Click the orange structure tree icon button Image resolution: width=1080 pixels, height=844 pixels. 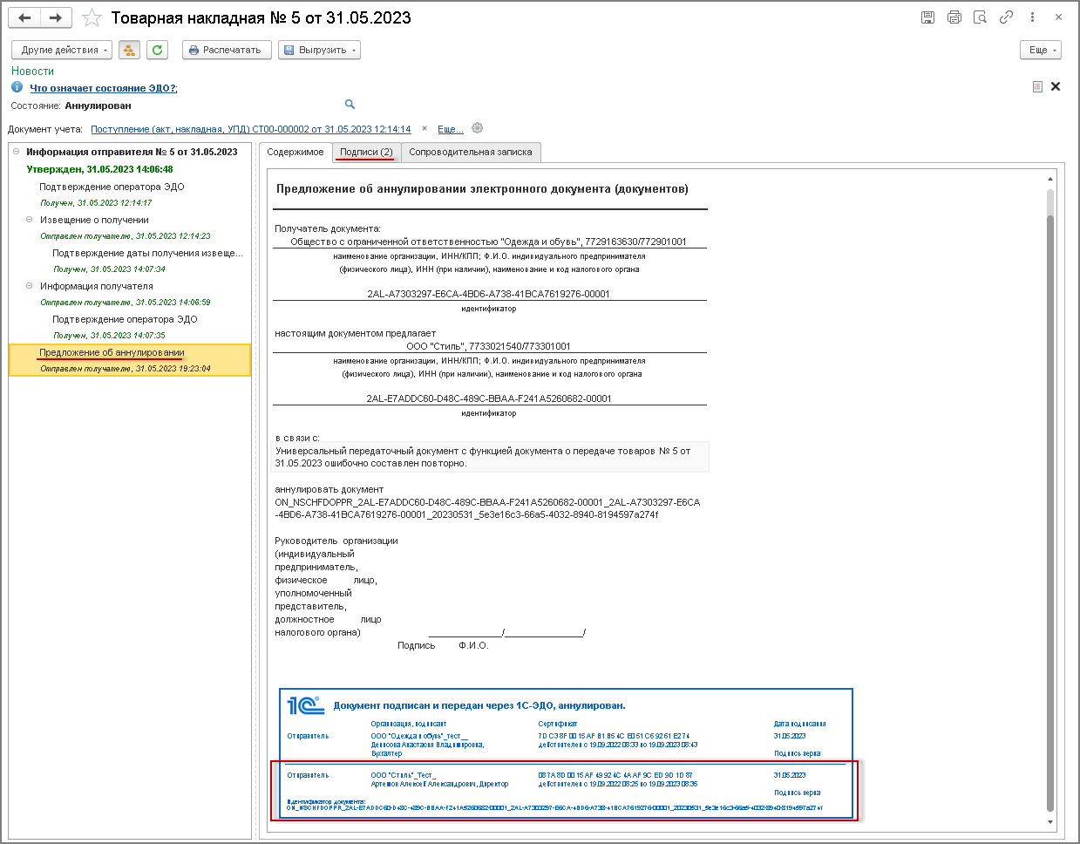pos(129,50)
